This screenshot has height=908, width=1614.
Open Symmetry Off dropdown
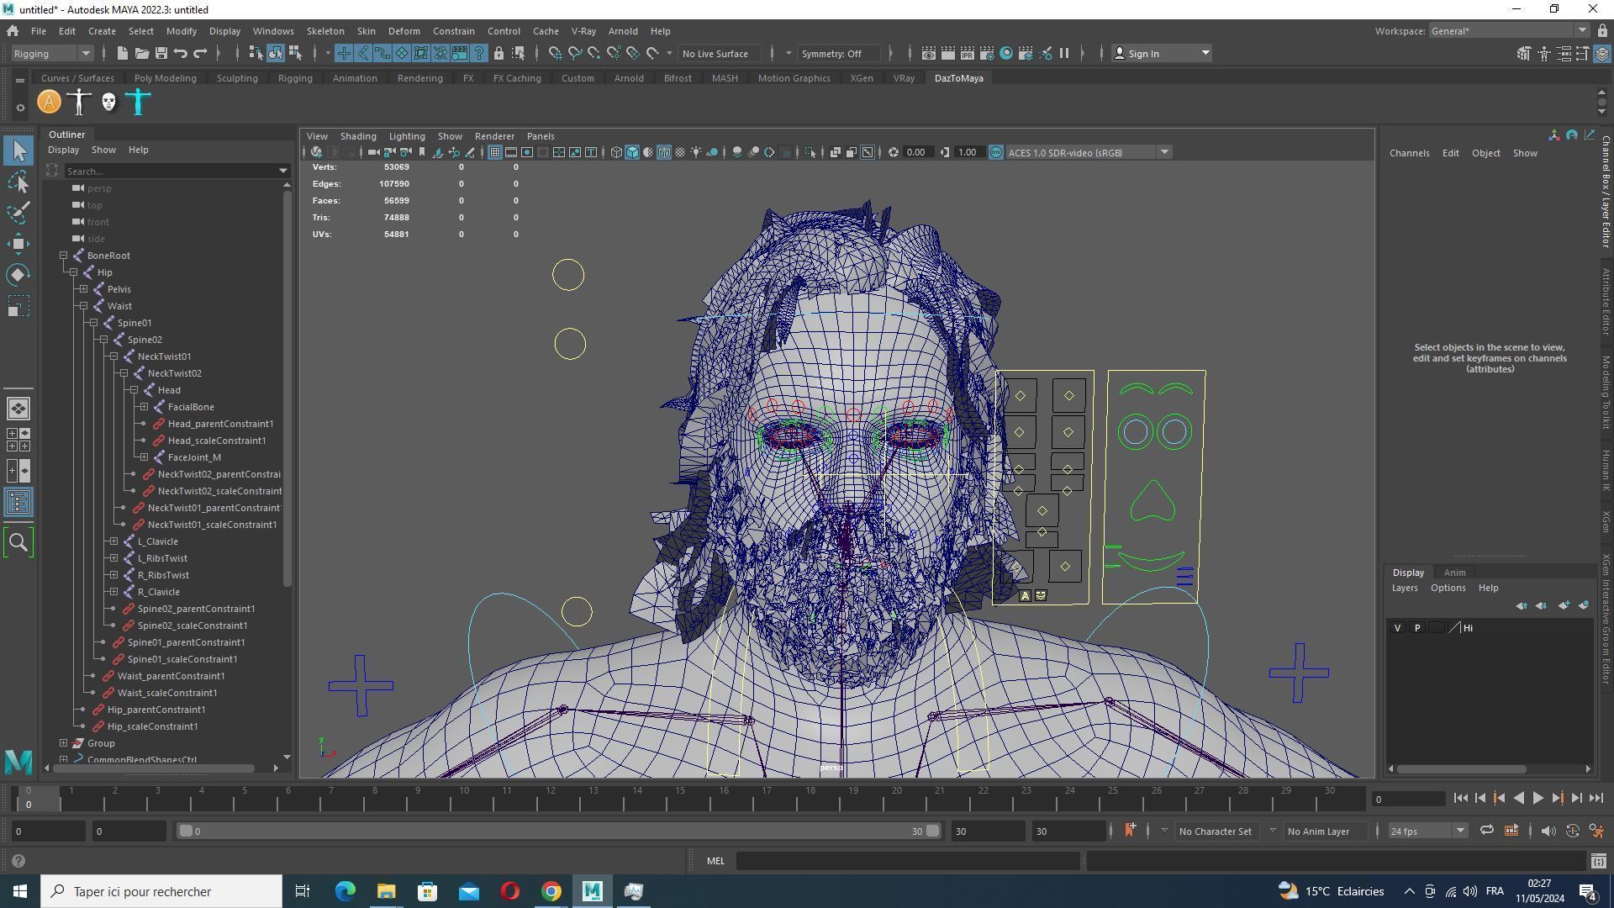click(x=839, y=54)
